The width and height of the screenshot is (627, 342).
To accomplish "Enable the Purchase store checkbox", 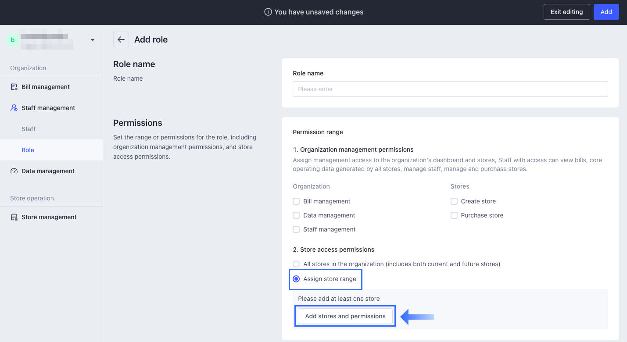I will pyautogui.click(x=454, y=215).
